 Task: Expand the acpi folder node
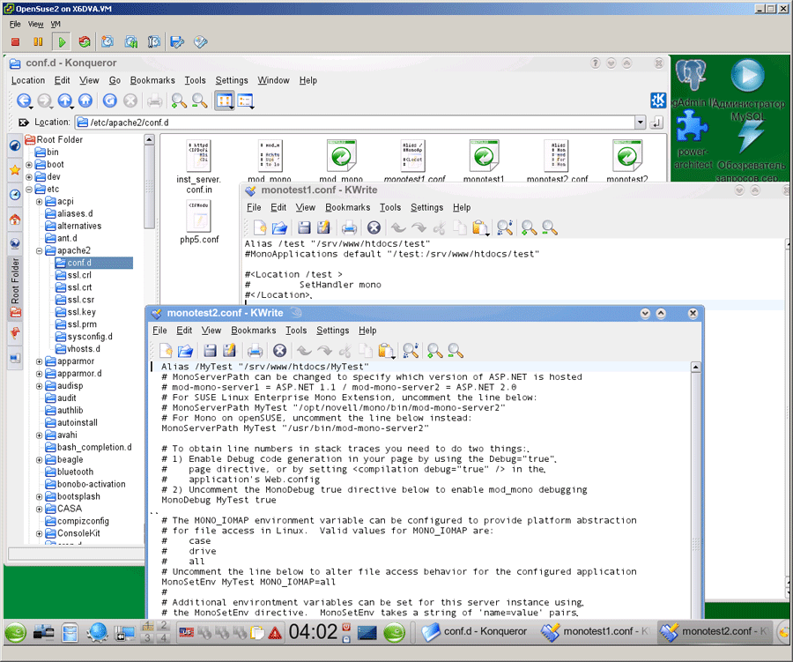39,202
